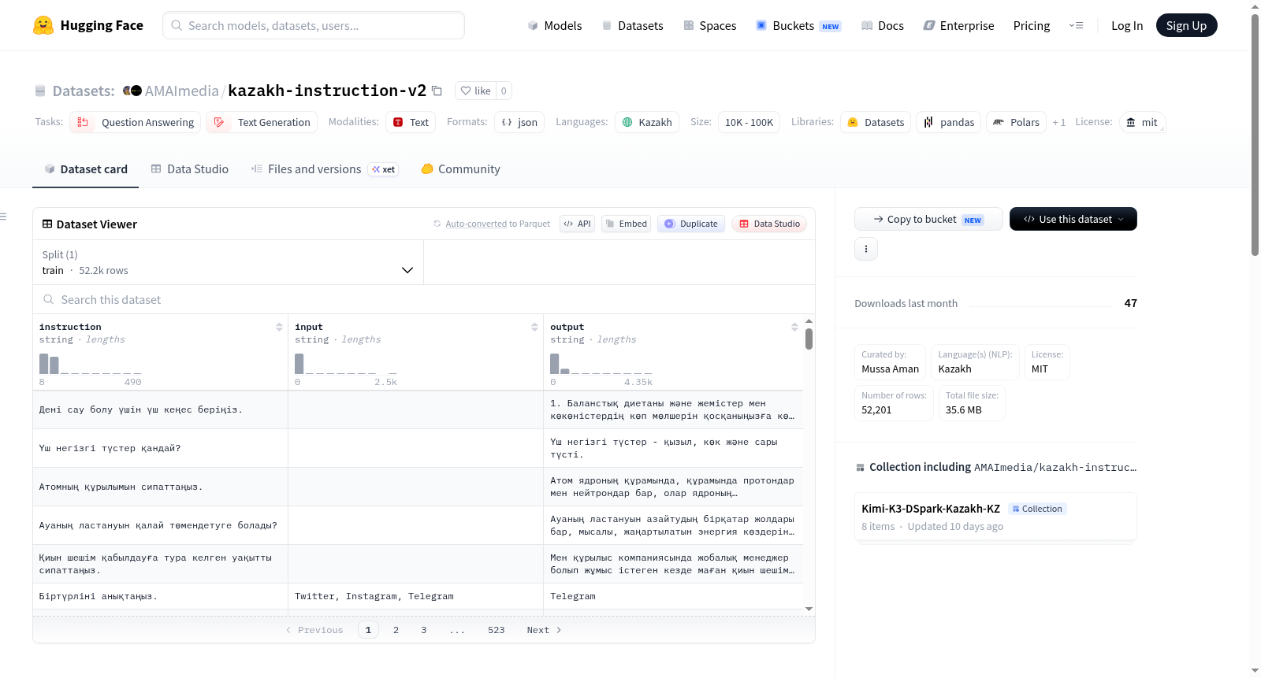Click the left sidebar collapse icon
Screen dimensions: 1261x678
tap(3, 217)
